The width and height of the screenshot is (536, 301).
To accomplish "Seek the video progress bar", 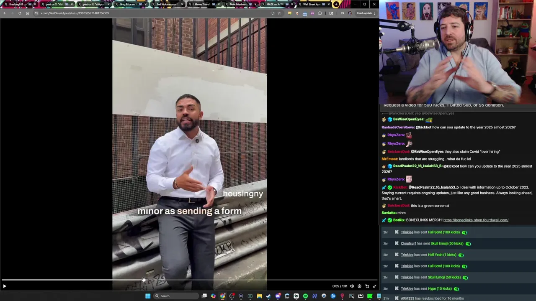I will click(x=189, y=280).
